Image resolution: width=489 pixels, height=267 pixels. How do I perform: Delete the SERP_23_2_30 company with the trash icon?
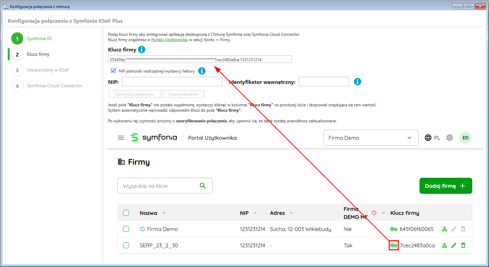pos(463,246)
